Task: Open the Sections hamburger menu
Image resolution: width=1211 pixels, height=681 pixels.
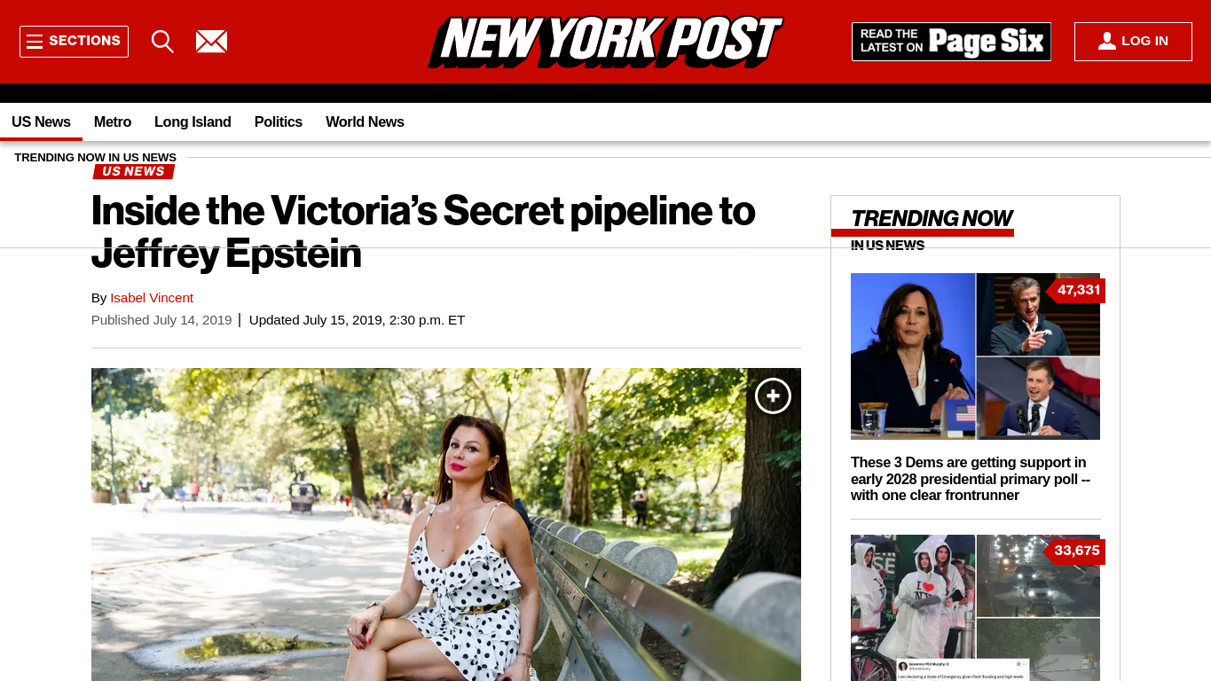Action: (x=74, y=42)
